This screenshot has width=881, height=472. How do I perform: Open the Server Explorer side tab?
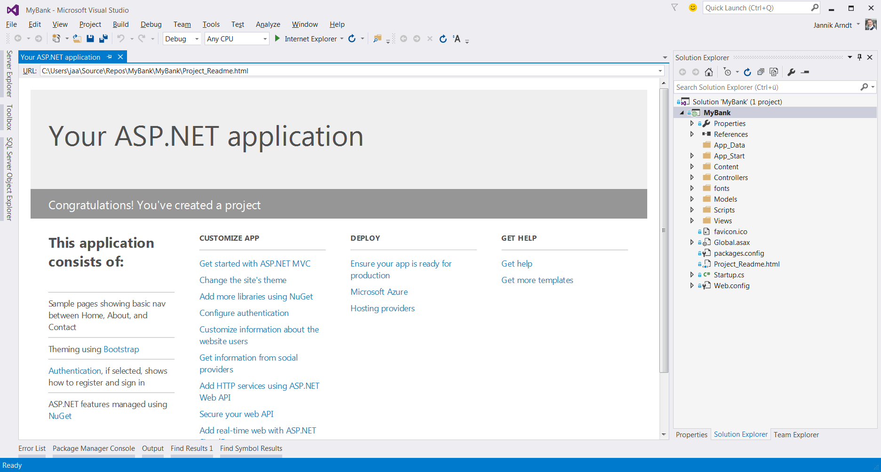9,74
